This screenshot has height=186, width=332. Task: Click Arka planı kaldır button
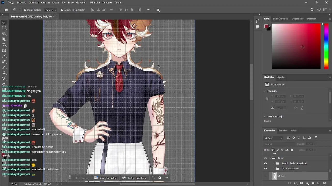pos(106,178)
